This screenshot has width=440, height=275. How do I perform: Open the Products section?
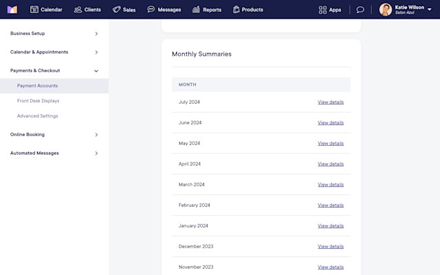248,10
